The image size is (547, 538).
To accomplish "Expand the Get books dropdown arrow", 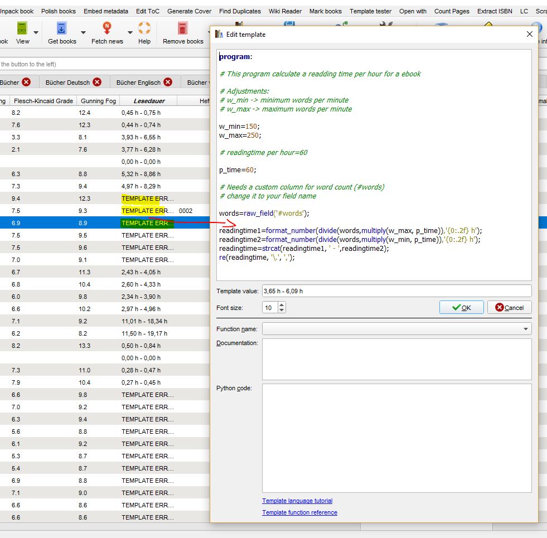I will pos(83,33).
